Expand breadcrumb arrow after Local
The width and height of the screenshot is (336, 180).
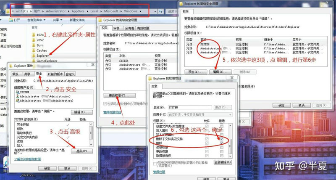(x=101, y=11)
